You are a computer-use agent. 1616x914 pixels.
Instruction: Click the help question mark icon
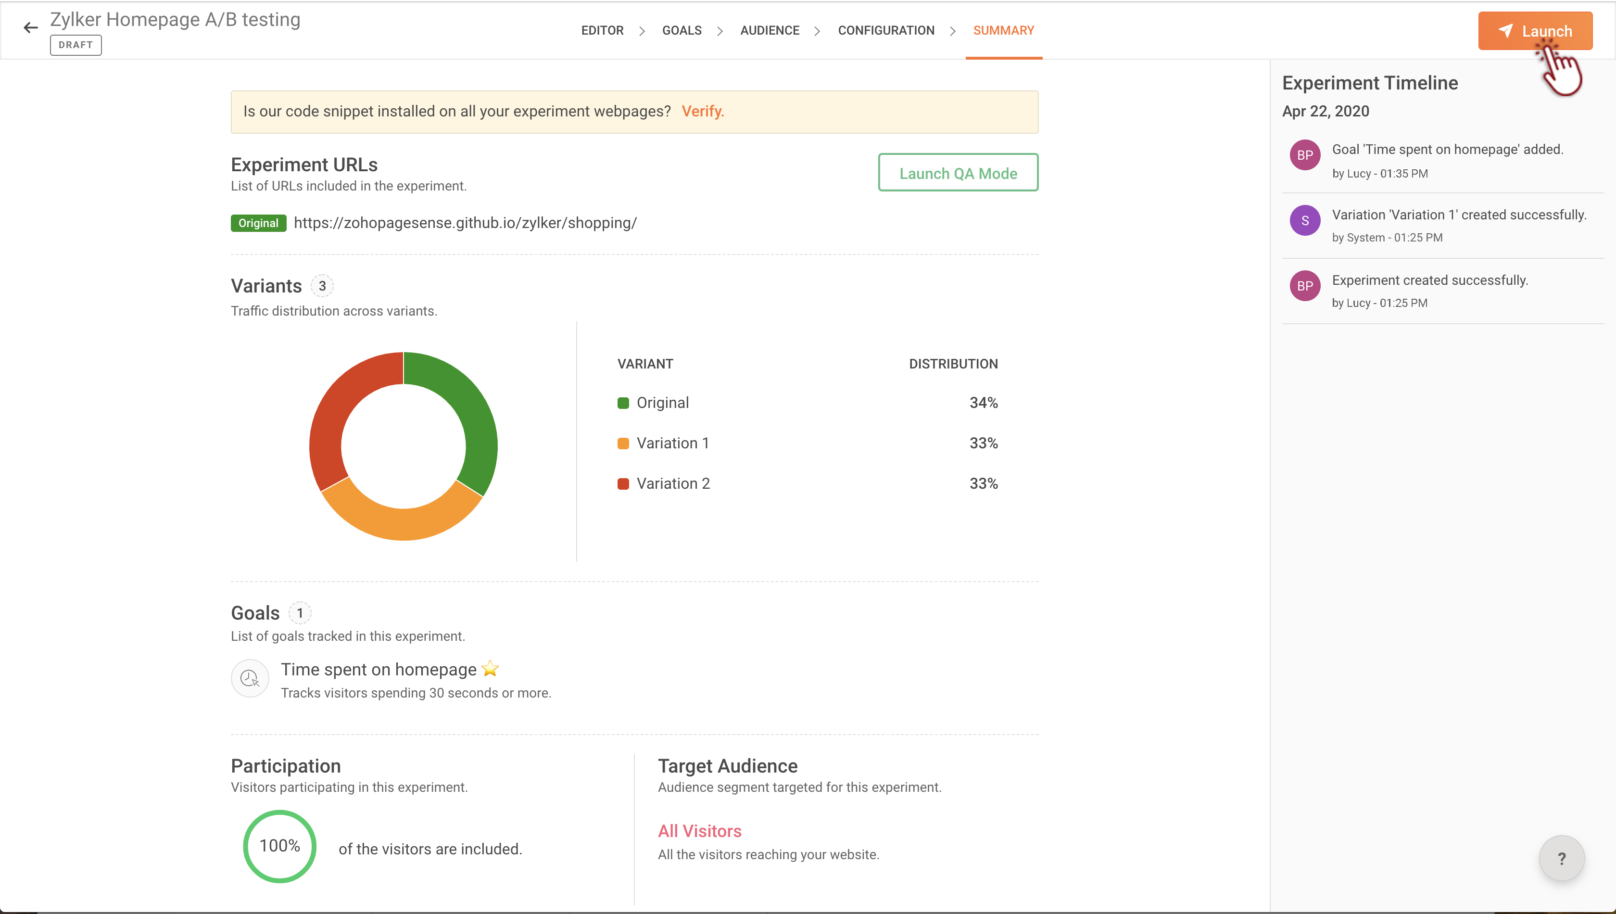point(1561,858)
